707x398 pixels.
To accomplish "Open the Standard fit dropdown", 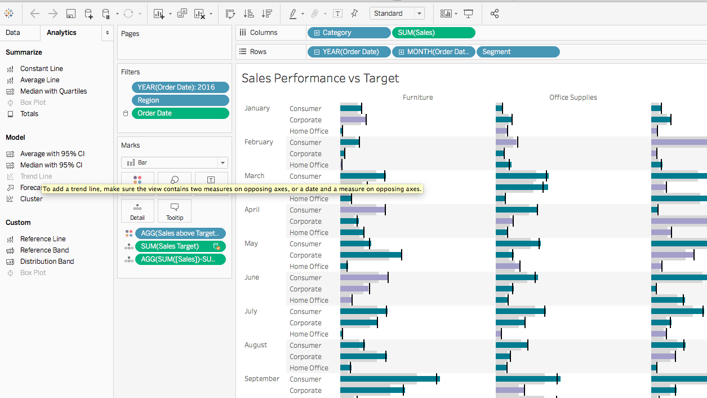I will coord(397,13).
